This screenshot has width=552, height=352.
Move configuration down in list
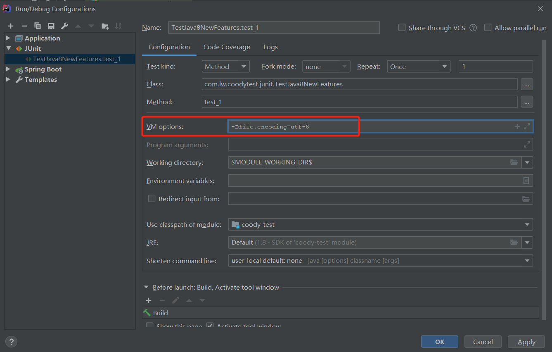tap(91, 26)
